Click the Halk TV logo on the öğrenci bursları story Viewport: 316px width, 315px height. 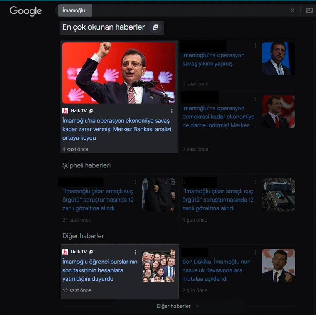[x=65, y=252]
